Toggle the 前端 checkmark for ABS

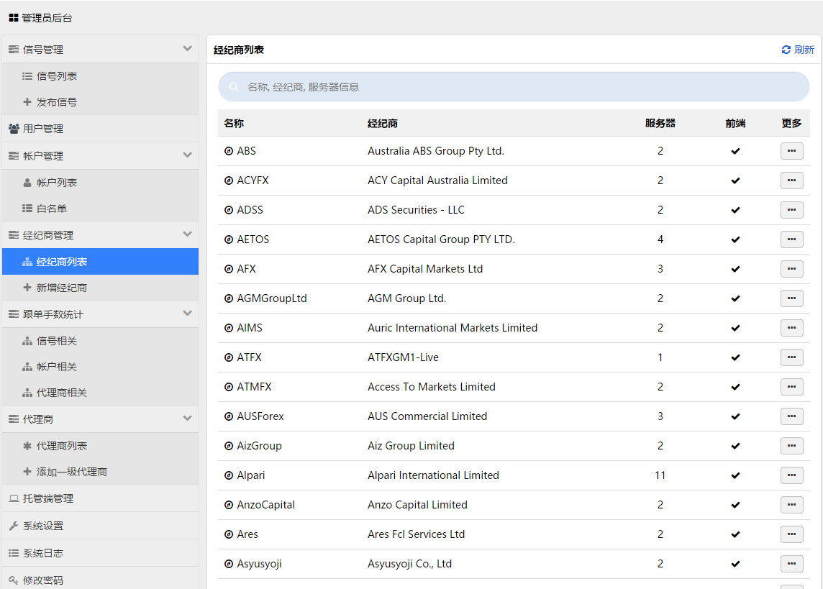click(735, 151)
